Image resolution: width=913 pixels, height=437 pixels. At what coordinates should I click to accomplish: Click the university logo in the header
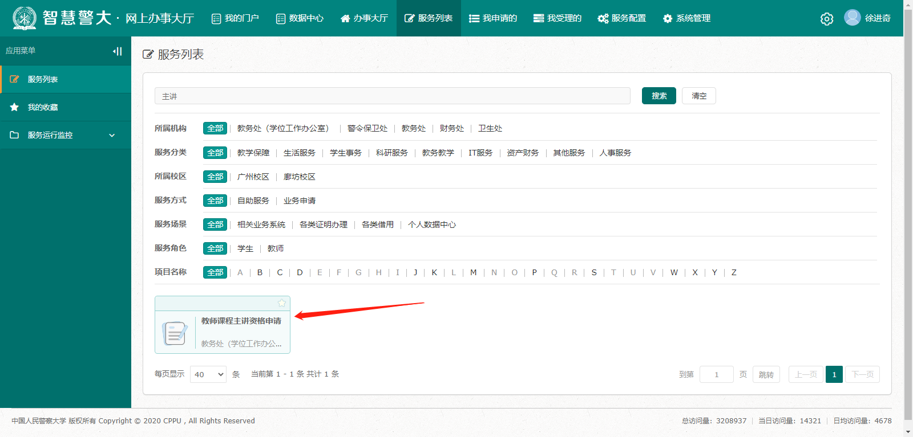click(x=25, y=18)
